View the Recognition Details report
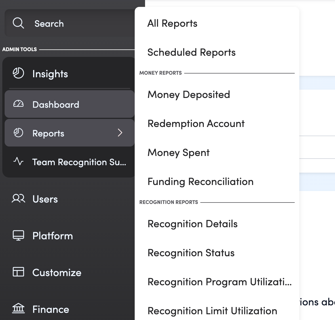This screenshot has height=320, width=335. pos(192,224)
